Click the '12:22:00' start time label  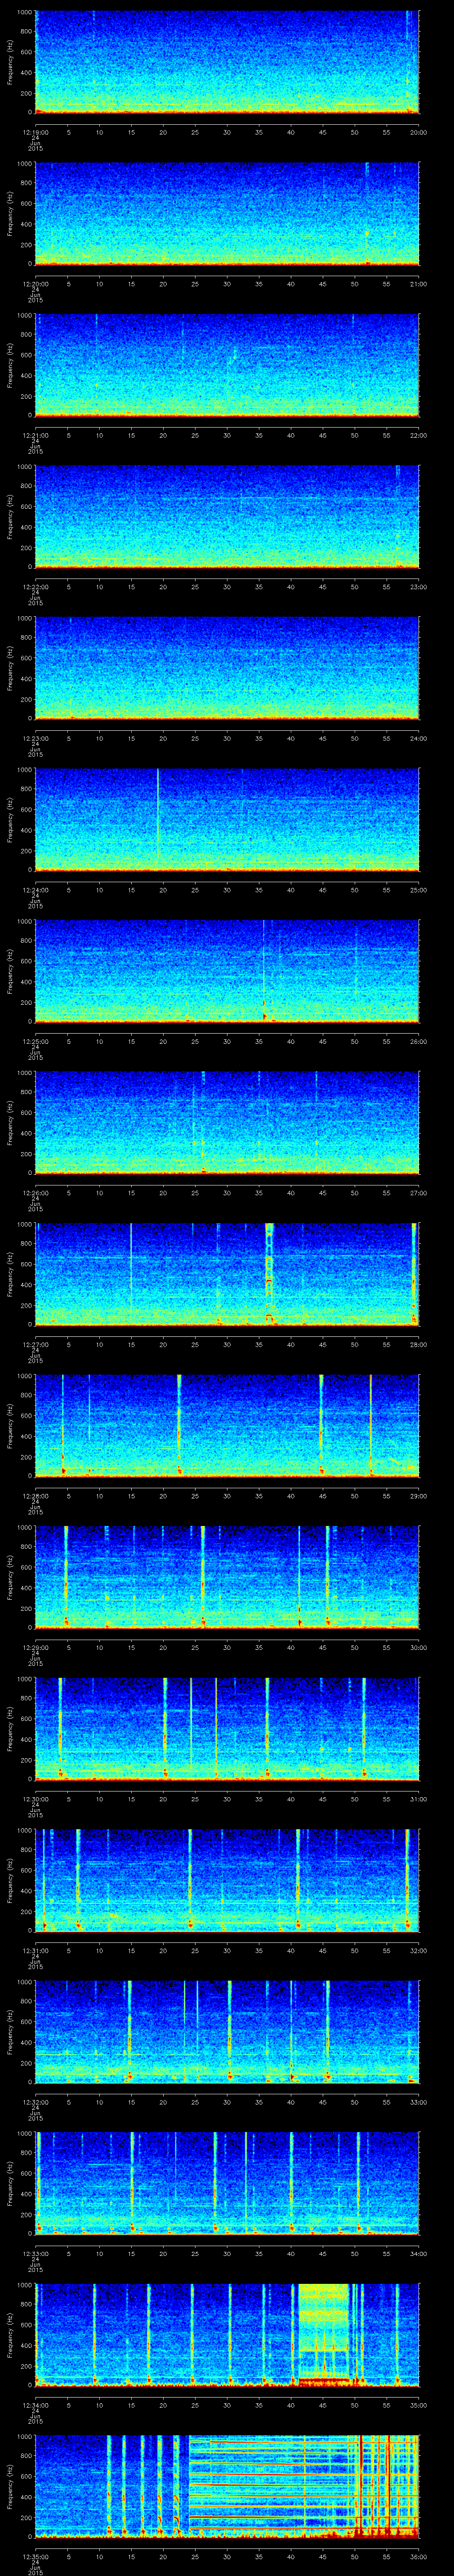pyautogui.click(x=35, y=586)
